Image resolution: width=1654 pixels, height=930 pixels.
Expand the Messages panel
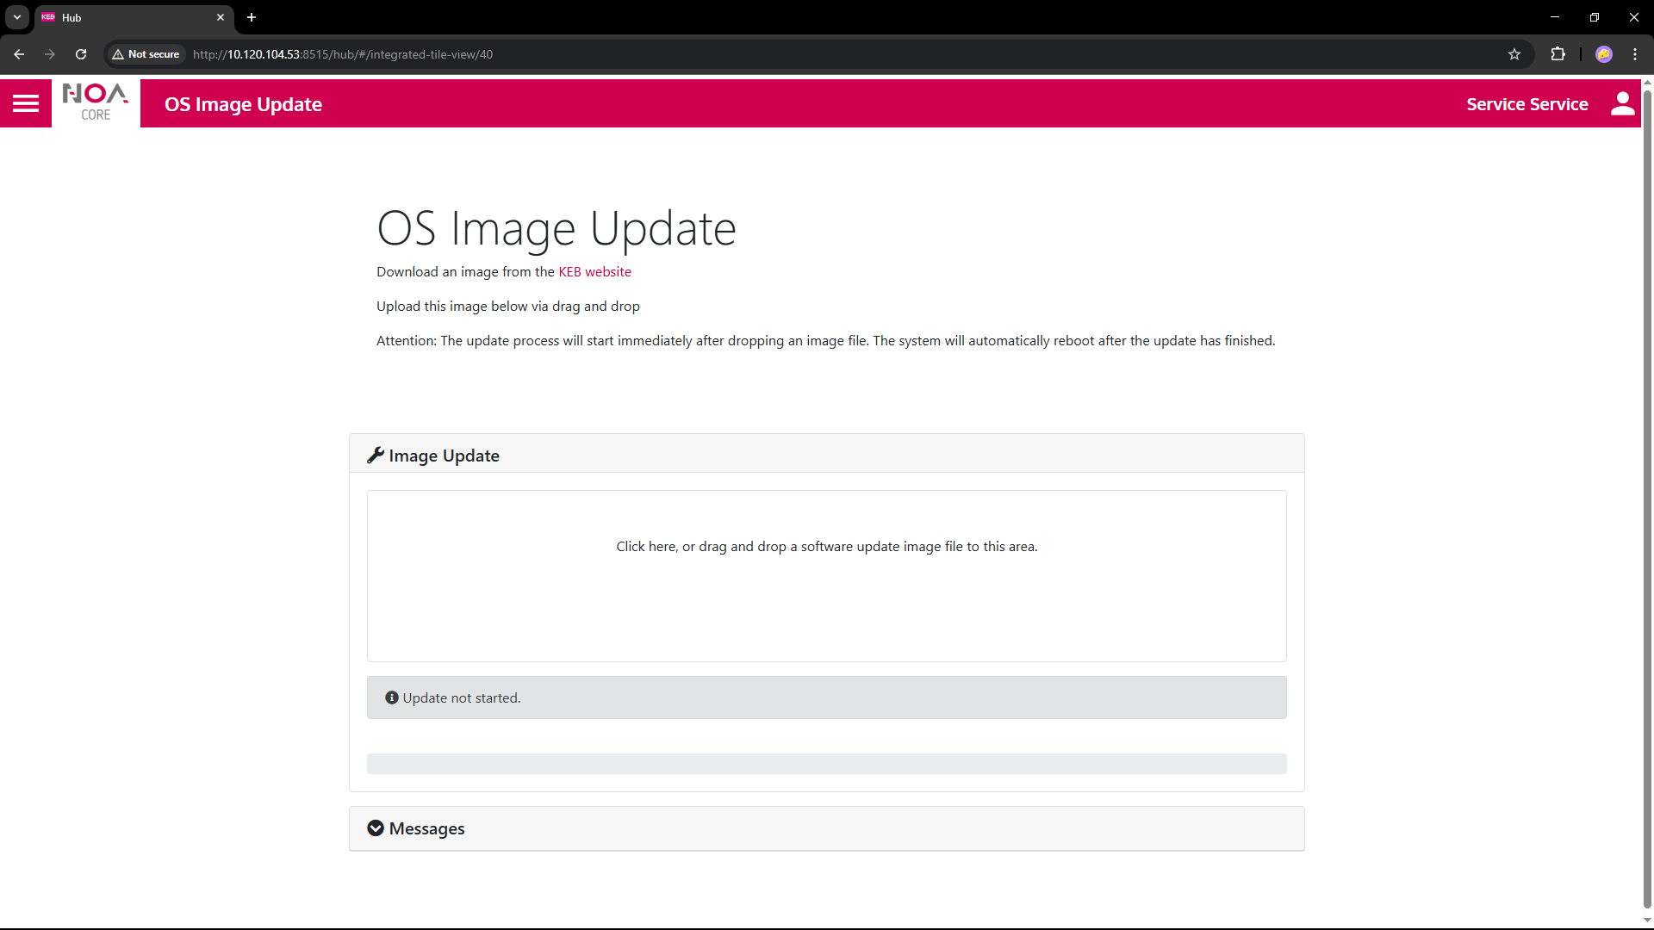(426, 828)
